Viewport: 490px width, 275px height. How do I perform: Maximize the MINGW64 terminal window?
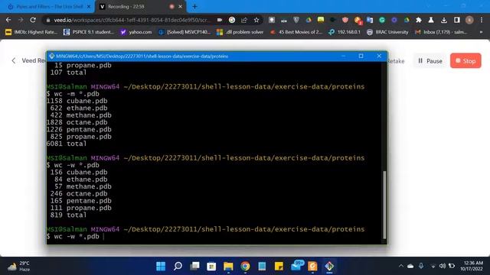coord(361,56)
